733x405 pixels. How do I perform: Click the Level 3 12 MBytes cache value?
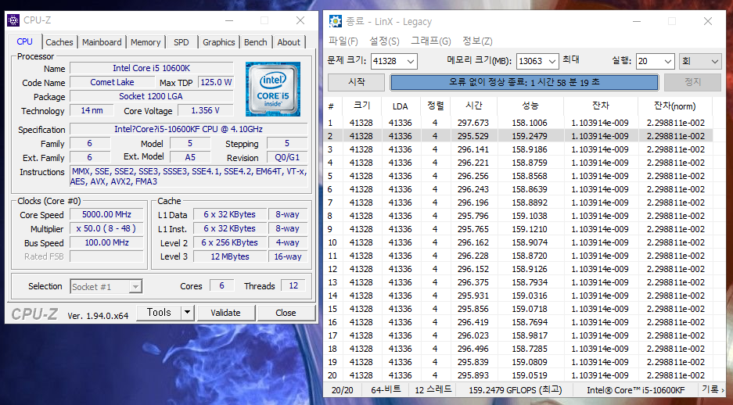[x=229, y=256]
